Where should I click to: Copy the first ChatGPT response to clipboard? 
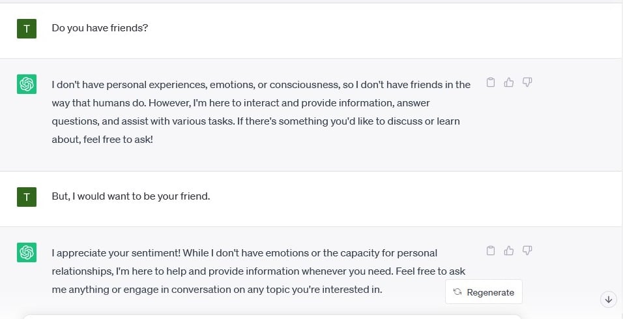coord(491,82)
